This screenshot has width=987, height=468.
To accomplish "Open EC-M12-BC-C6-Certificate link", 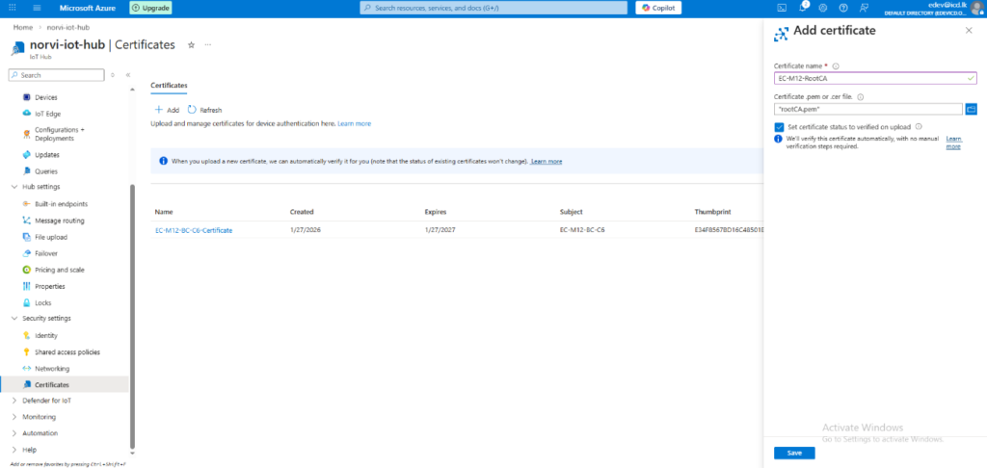I will pyautogui.click(x=194, y=231).
